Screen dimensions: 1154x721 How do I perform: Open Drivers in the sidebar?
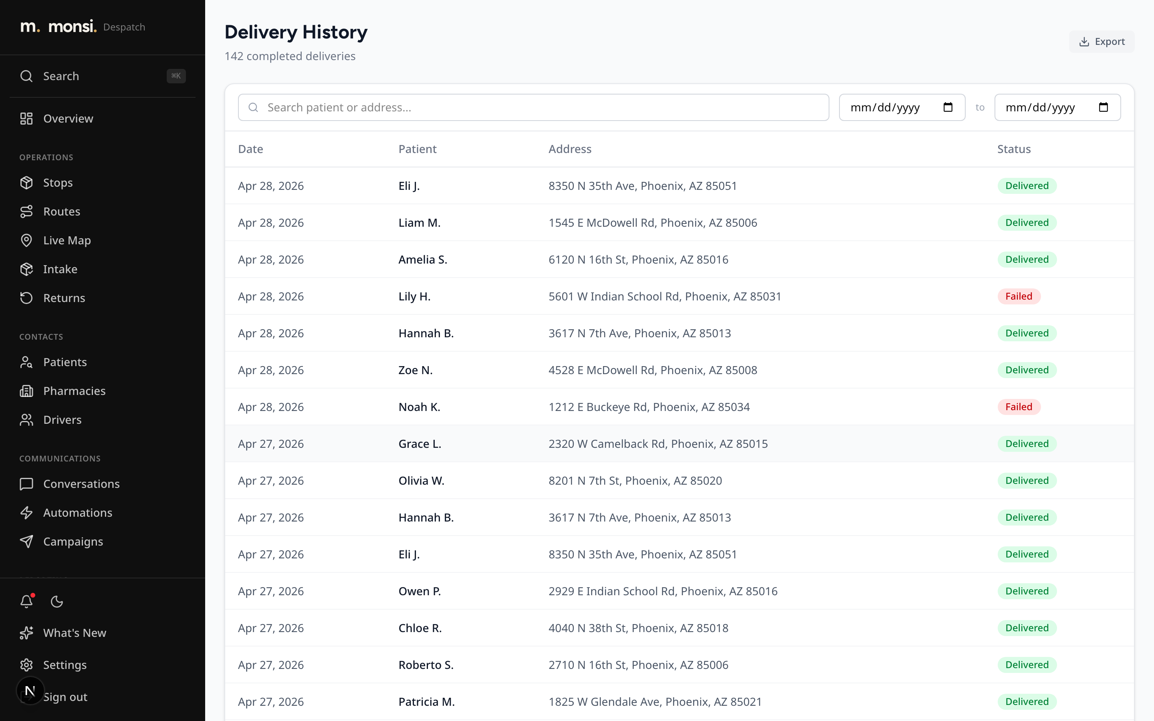pos(103,420)
